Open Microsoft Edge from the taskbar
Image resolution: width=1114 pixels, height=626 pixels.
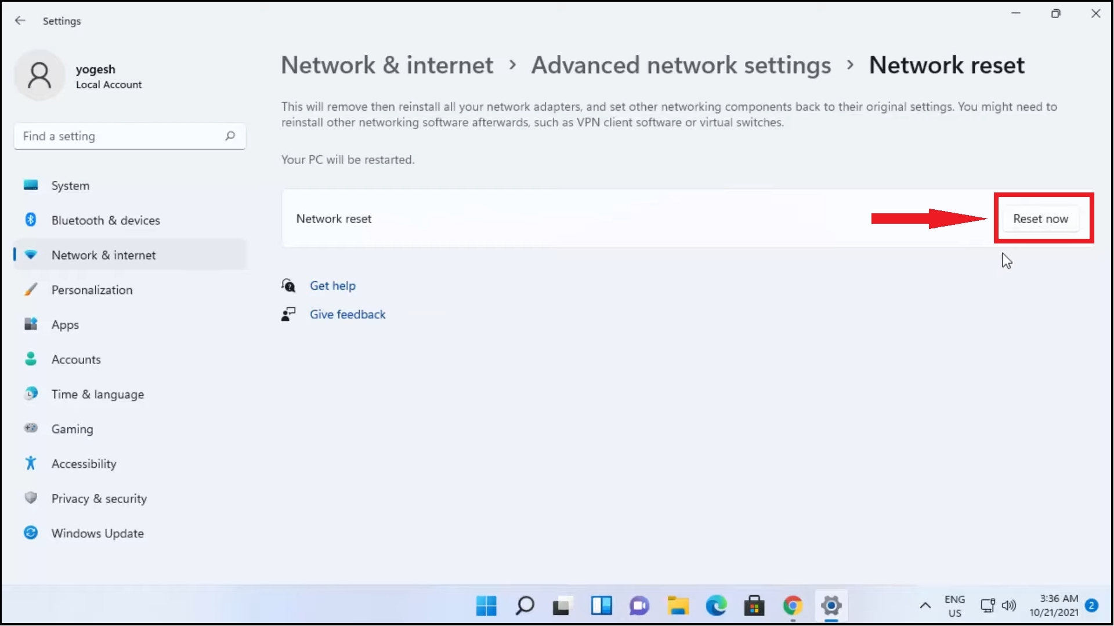coord(716,606)
